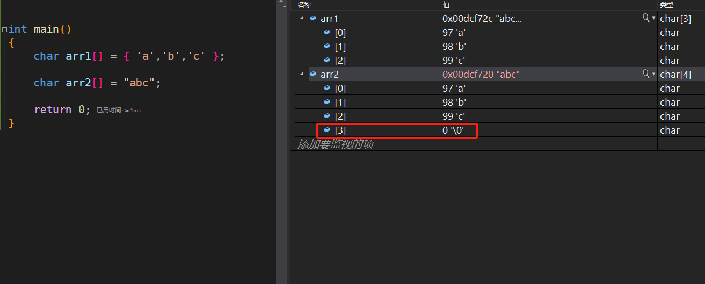The height and width of the screenshot is (284, 705).
Task: Open the visualizer dropdown arrow in arr1 row
Action: click(653, 18)
